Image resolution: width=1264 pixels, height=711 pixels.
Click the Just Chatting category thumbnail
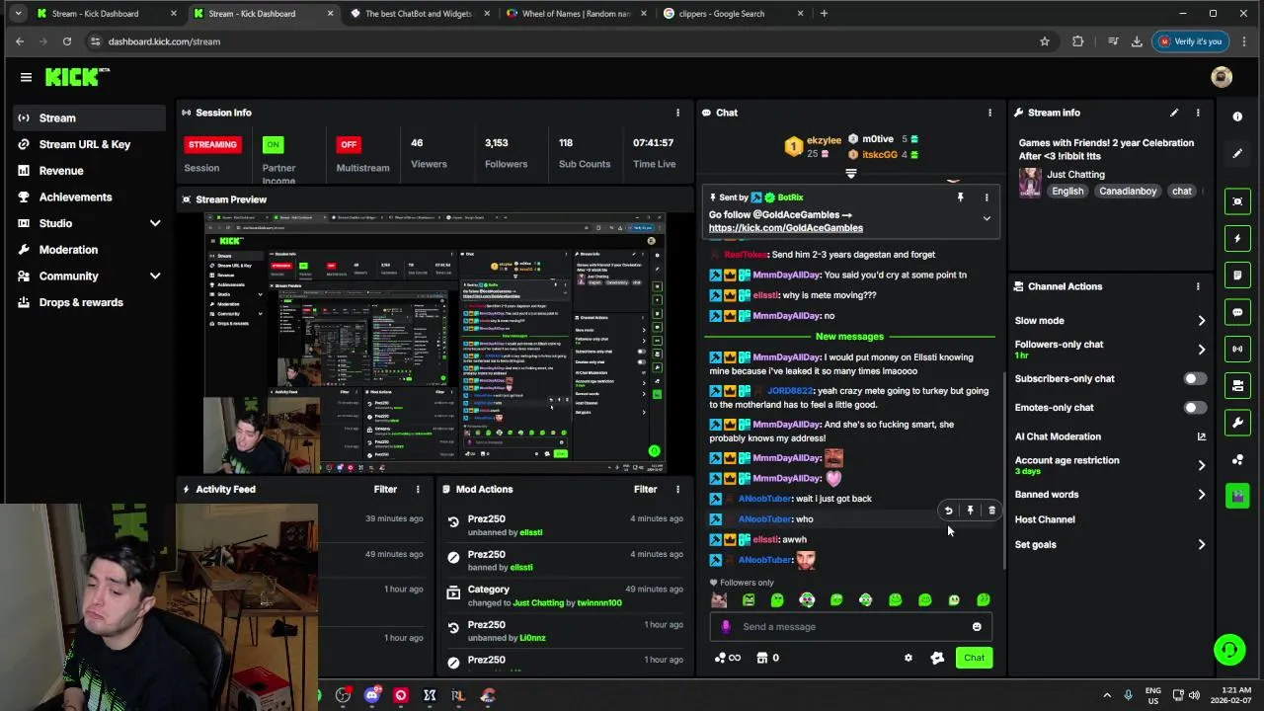point(1030,183)
